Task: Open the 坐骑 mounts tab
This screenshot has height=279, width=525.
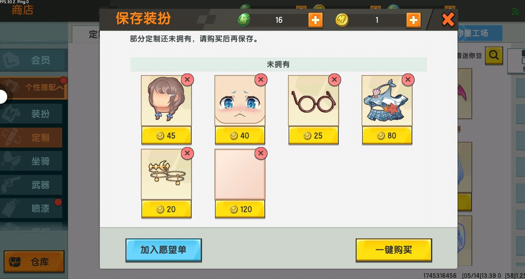Action: [31, 161]
